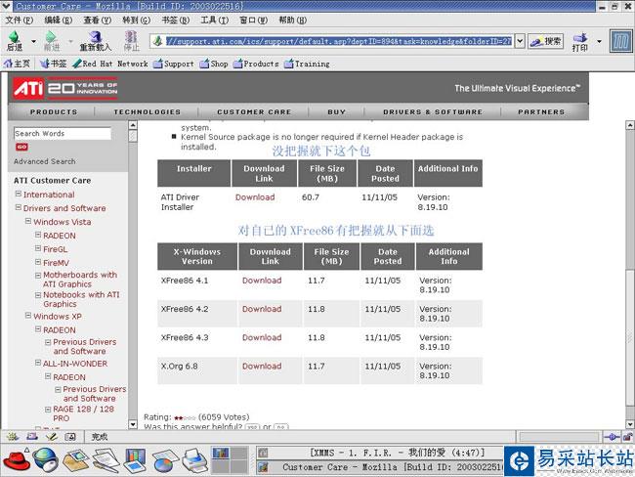The height and width of the screenshot is (477, 635).
Task: Open the Print options dropdown arrow
Action: (x=600, y=41)
